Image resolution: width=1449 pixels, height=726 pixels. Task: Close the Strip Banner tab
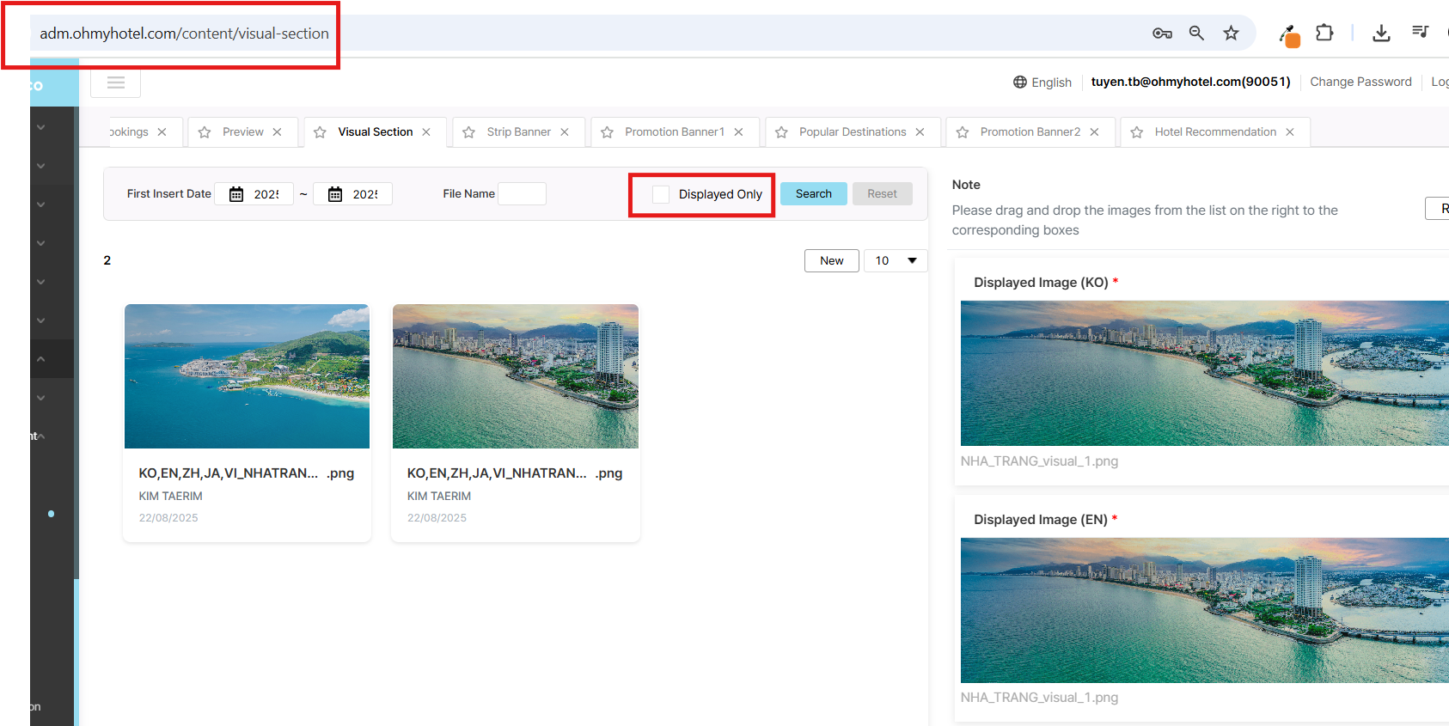[x=565, y=132]
